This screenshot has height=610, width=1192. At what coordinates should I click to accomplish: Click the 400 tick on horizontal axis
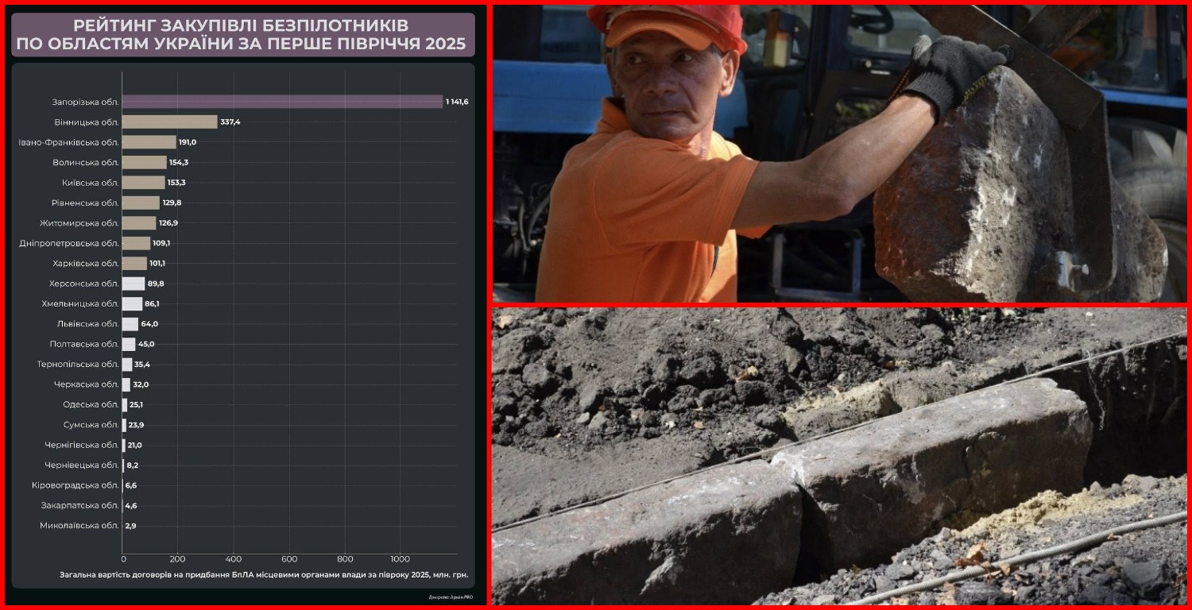pyautogui.click(x=234, y=559)
